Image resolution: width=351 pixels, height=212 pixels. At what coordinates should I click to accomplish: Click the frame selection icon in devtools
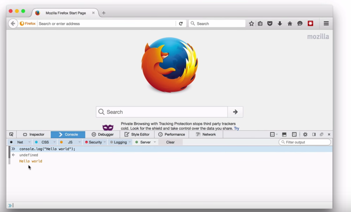272,134
